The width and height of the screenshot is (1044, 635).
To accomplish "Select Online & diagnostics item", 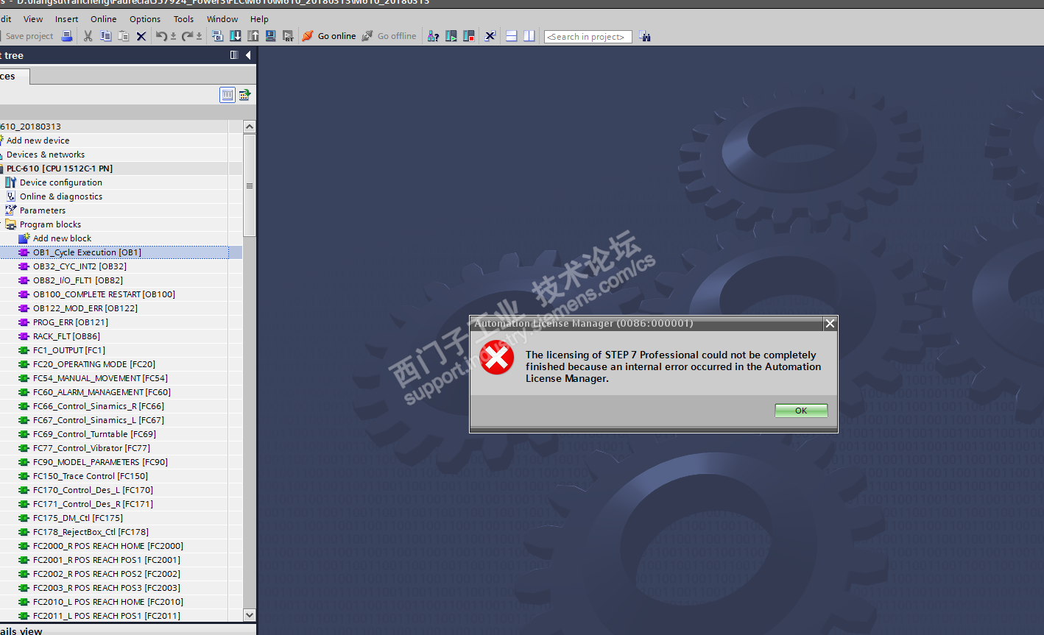I will click(60, 196).
